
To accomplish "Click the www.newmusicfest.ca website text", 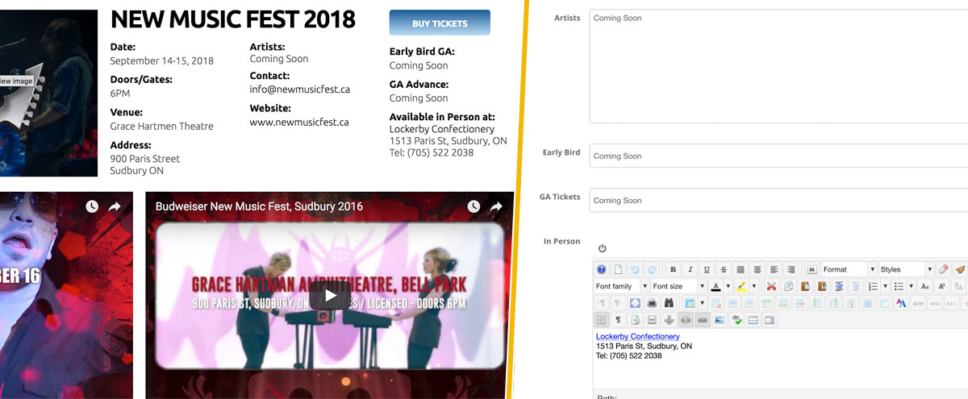I will click(299, 123).
